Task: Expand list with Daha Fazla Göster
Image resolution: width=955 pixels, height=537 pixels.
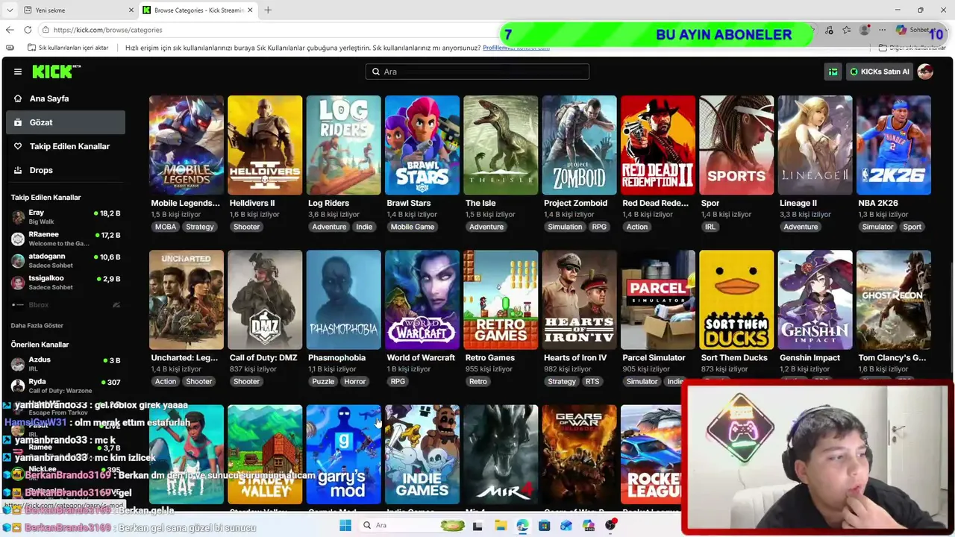Action: [37, 326]
